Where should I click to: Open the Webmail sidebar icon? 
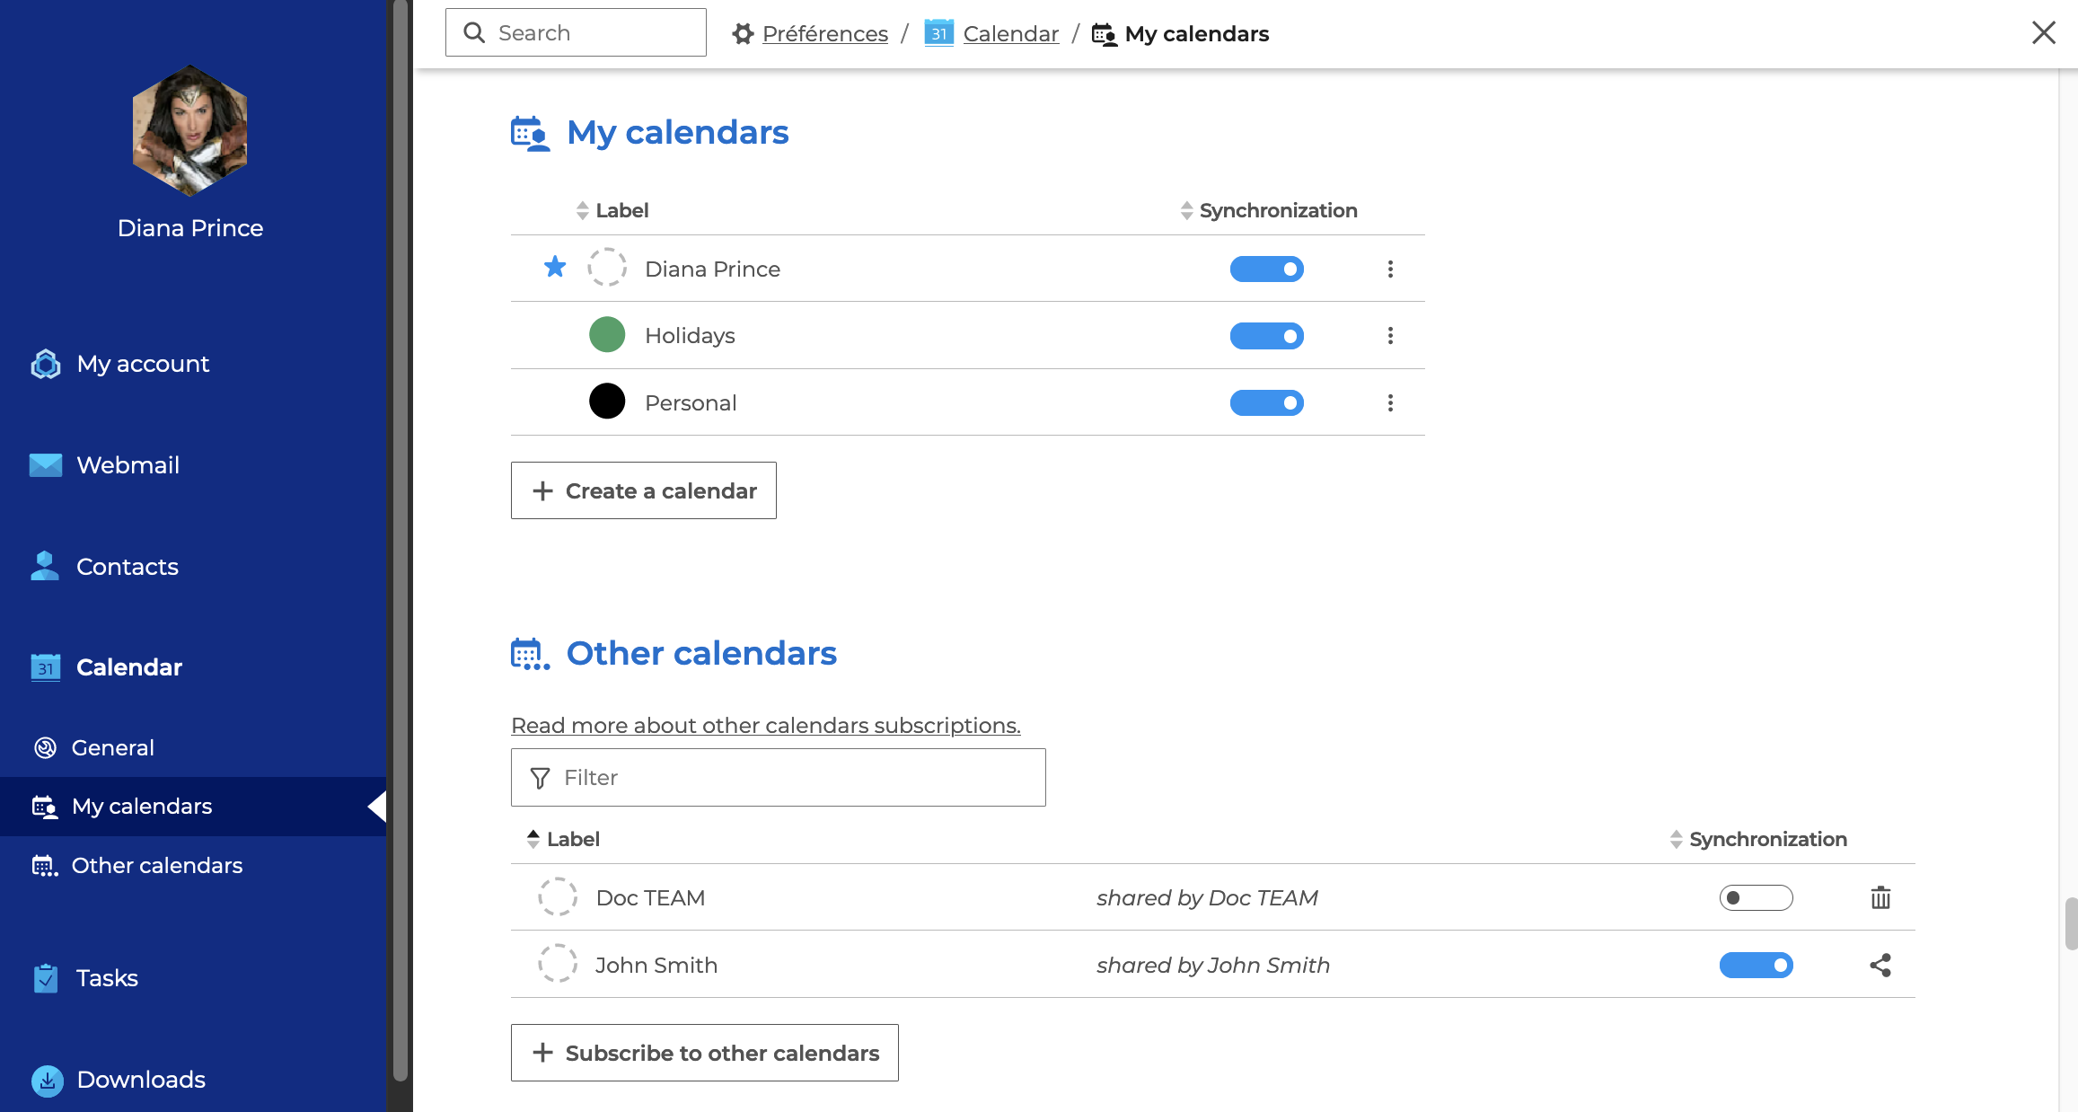pos(46,464)
